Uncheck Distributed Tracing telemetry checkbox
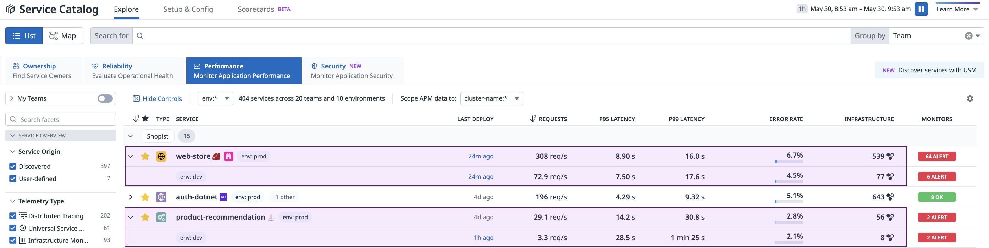The width and height of the screenshot is (989, 248). (x=13, y=216)
